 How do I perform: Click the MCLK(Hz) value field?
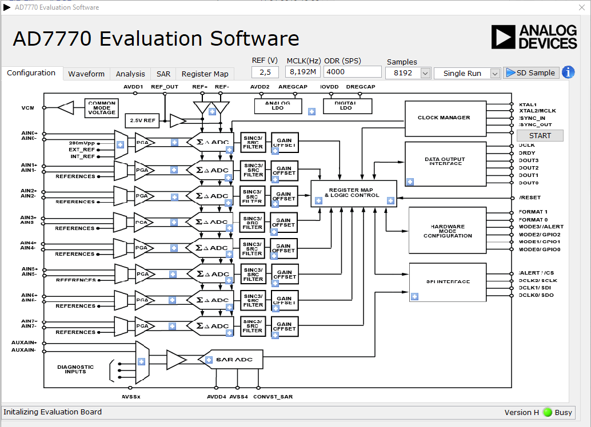click(x=303, y=71)
